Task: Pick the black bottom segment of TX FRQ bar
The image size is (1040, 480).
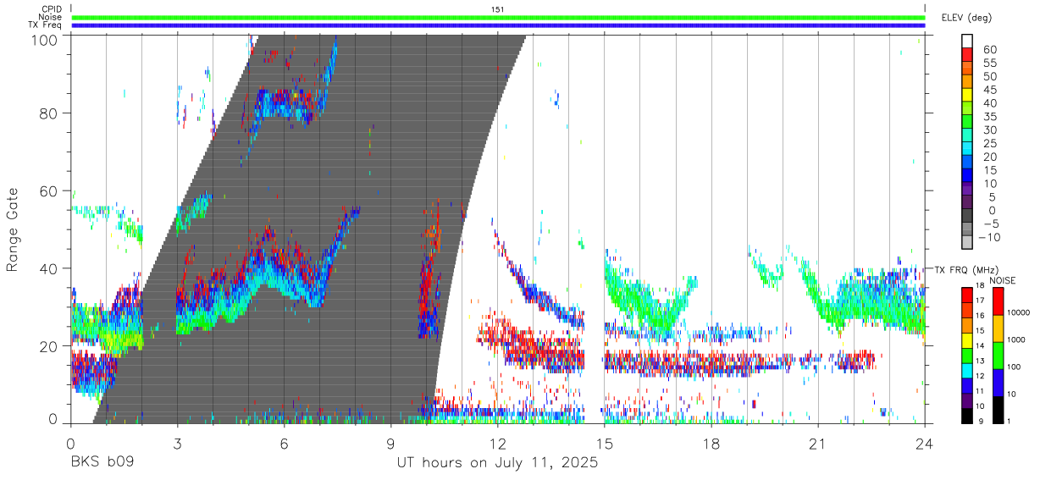Action: (967, 416)
